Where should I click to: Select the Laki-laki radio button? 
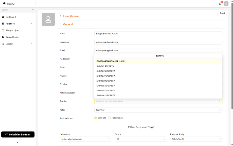coord(96,118)
